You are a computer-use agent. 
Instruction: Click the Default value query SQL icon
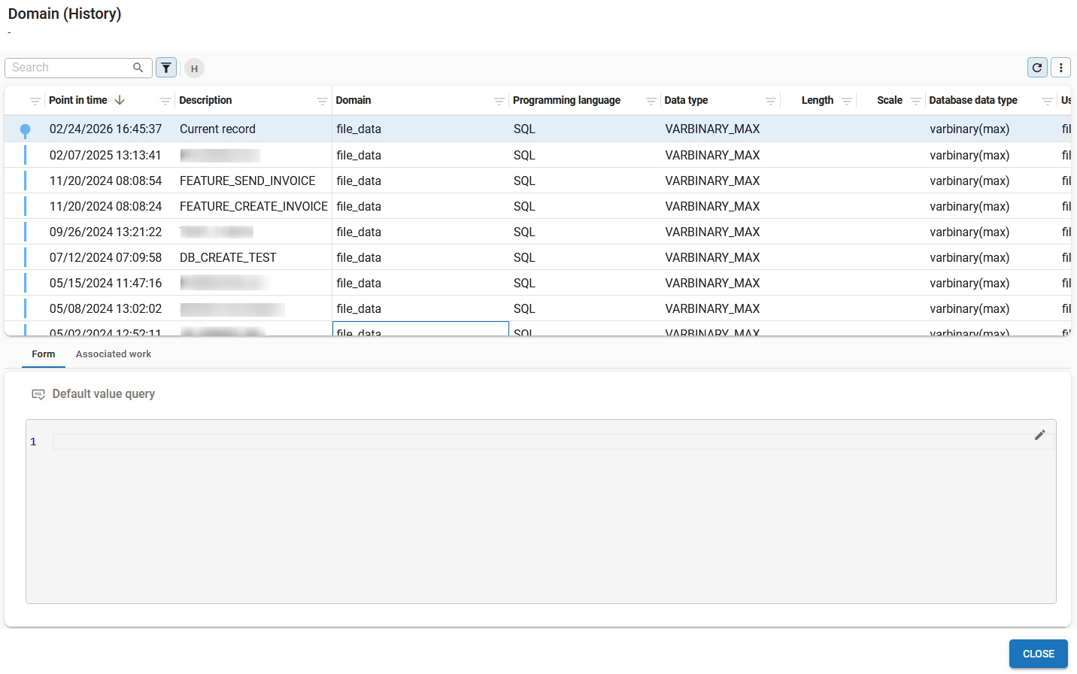click(x=38, y=394)
